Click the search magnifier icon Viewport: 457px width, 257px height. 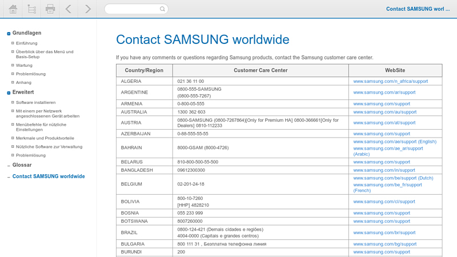[162, 9]
